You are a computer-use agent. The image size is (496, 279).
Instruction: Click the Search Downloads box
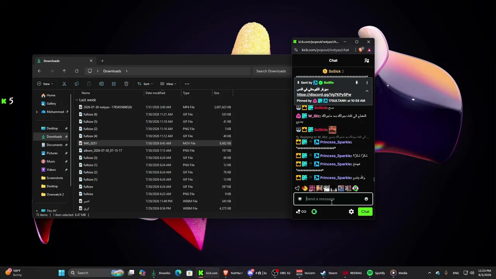point(271,71)
